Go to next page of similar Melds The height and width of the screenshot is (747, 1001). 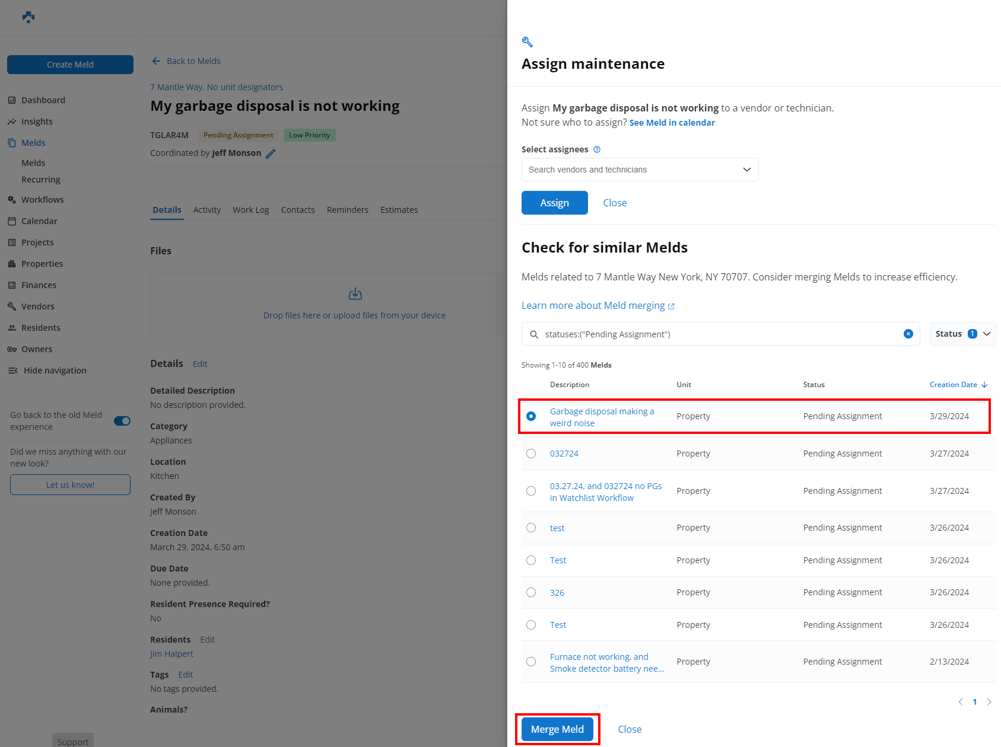tap(989, 702)
